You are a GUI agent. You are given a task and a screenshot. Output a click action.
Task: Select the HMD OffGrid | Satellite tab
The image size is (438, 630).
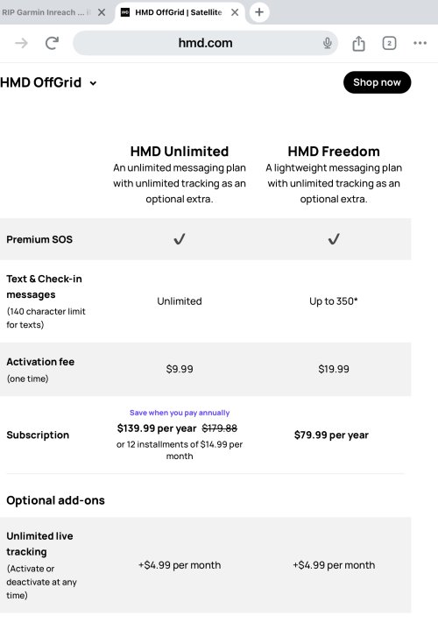[x=179, y=12]
